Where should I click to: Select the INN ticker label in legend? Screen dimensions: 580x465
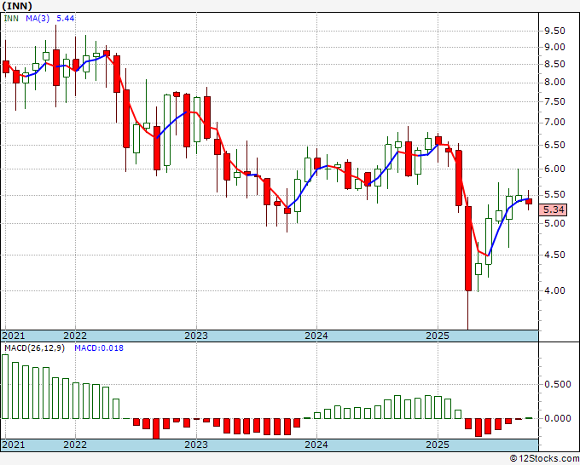coord(11,18)
